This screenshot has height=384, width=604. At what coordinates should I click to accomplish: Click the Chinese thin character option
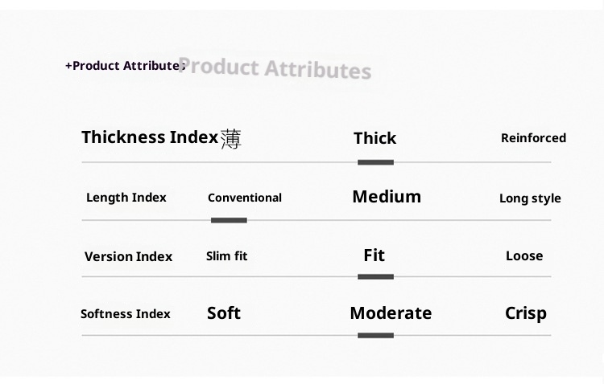(x=230, y=139)
